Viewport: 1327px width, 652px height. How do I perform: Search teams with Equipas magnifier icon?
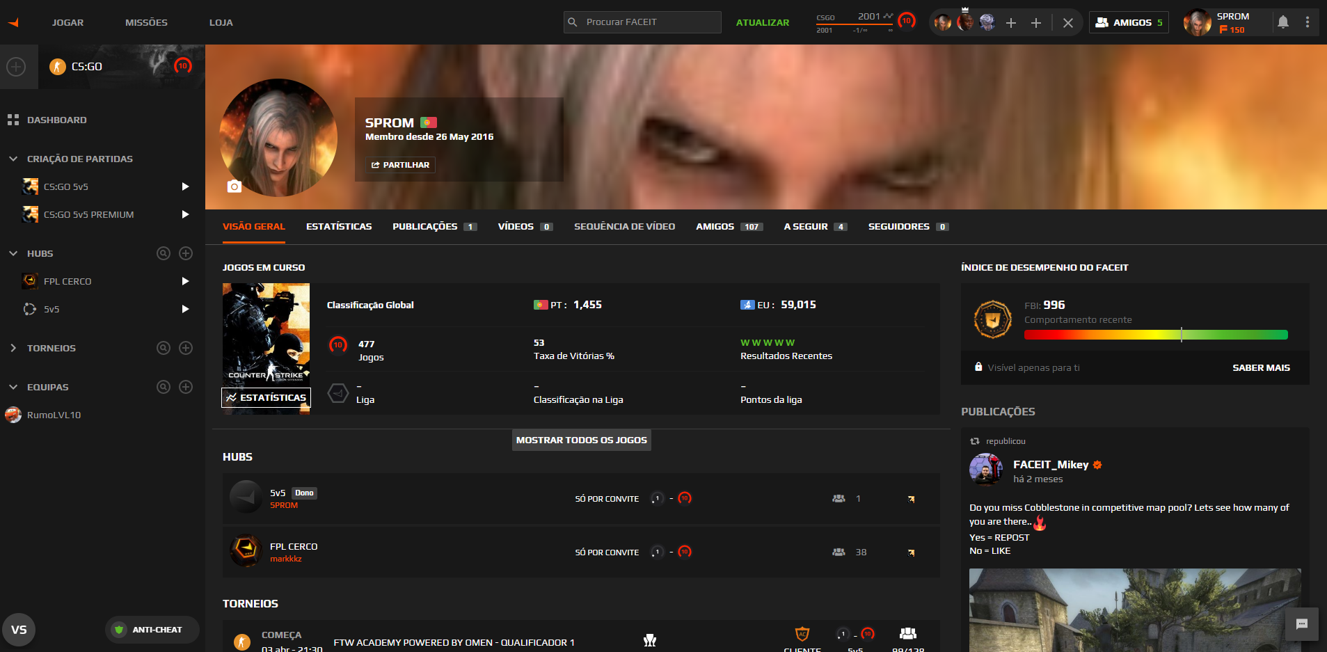[164, 387]
